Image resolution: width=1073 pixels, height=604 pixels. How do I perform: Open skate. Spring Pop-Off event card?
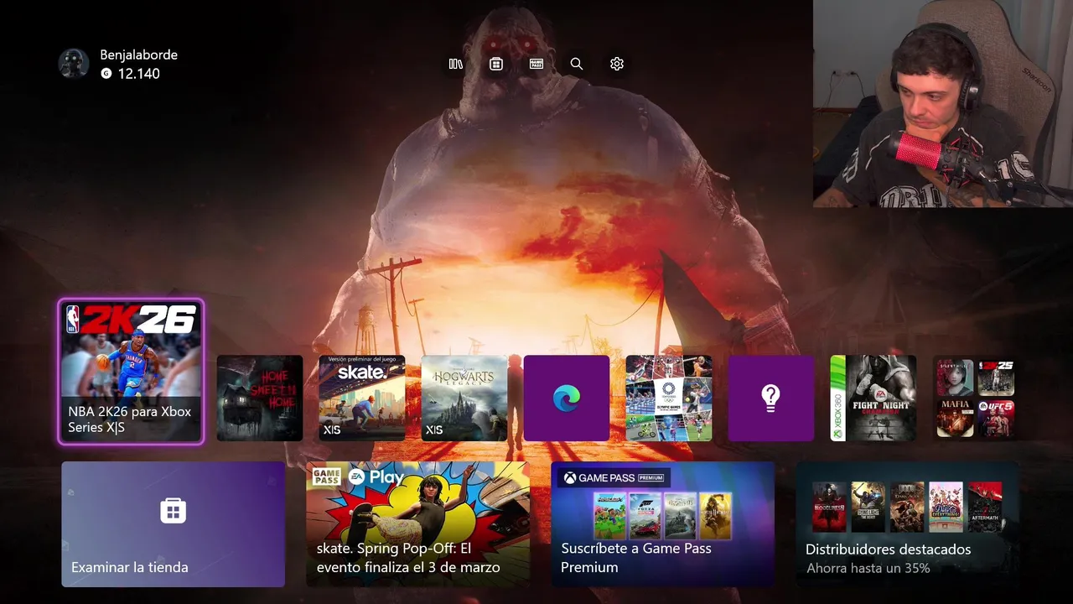coord(417,524)
